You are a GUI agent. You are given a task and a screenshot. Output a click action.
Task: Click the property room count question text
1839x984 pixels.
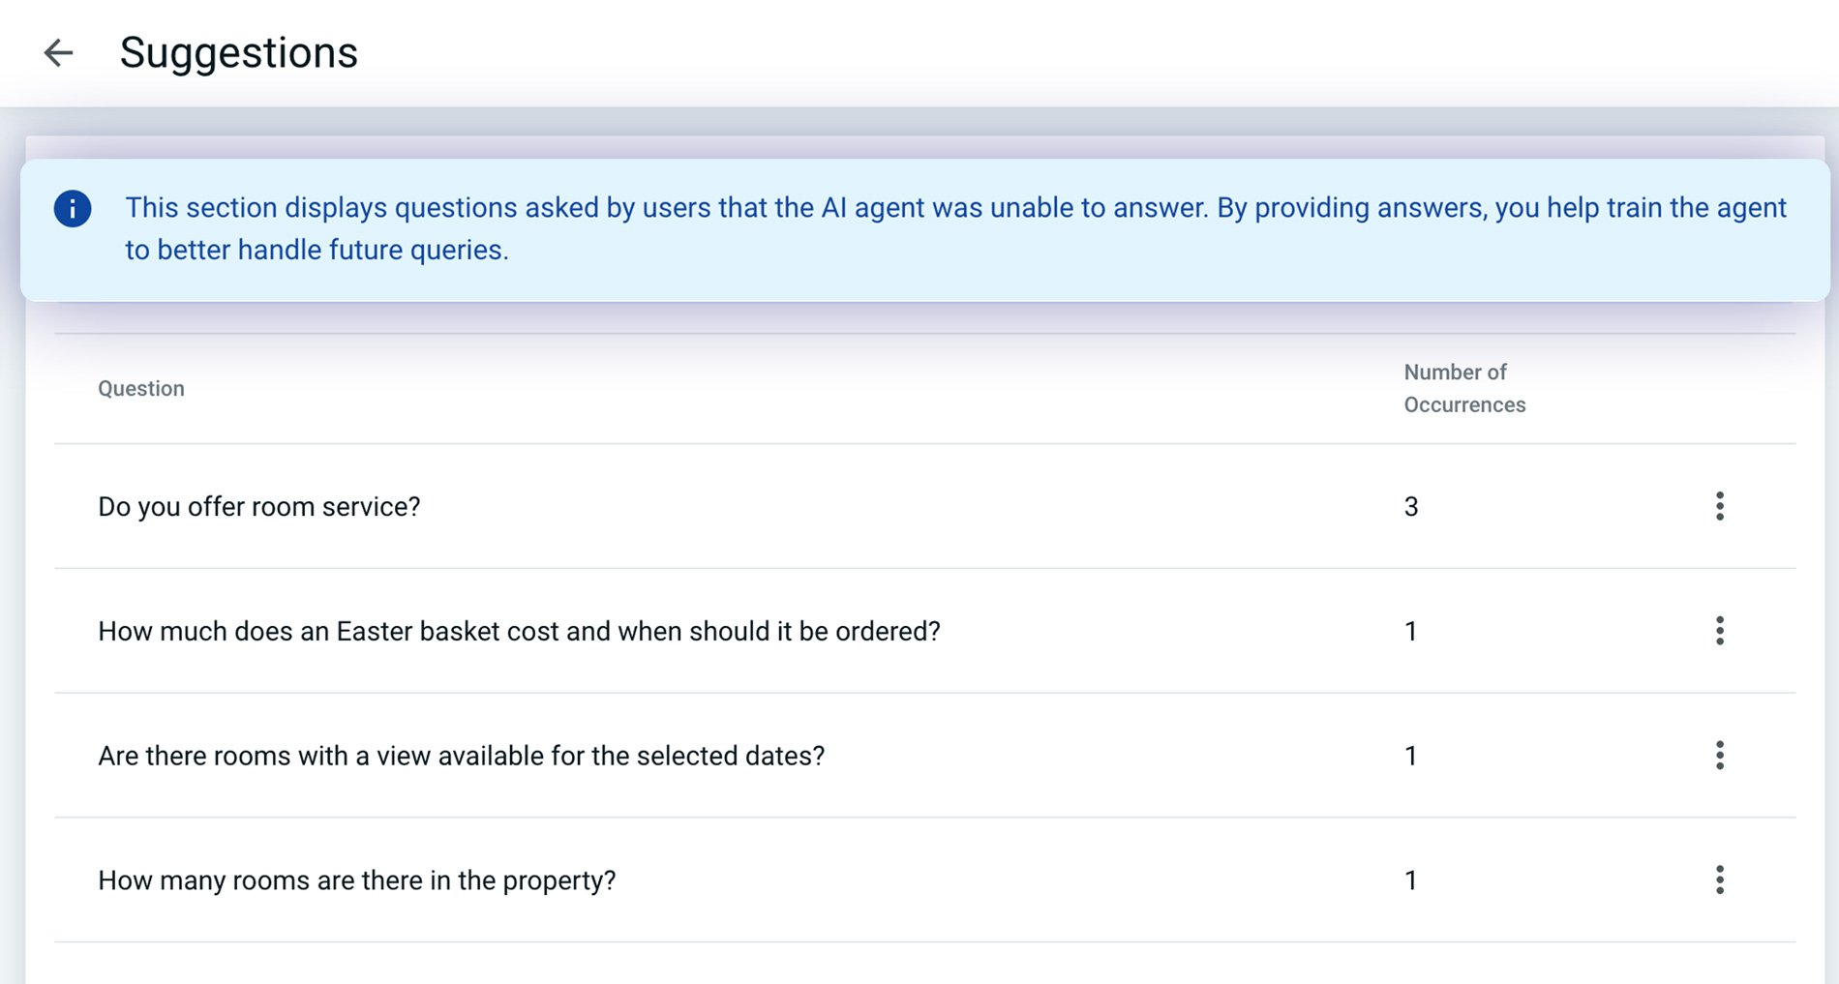(357, 880)
